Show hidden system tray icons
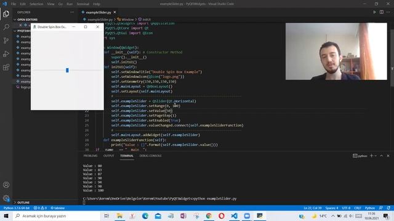Image resolution: width=394 pixels, height=221 pixels. (x=333, y=215)
